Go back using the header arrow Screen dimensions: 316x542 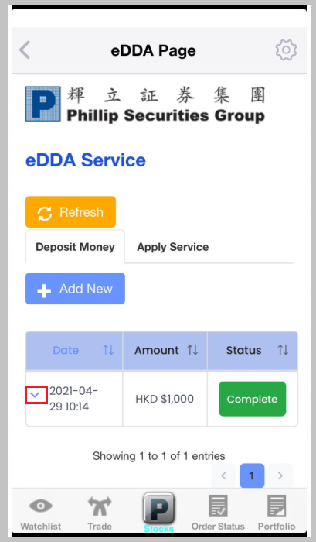coord(25,50)
